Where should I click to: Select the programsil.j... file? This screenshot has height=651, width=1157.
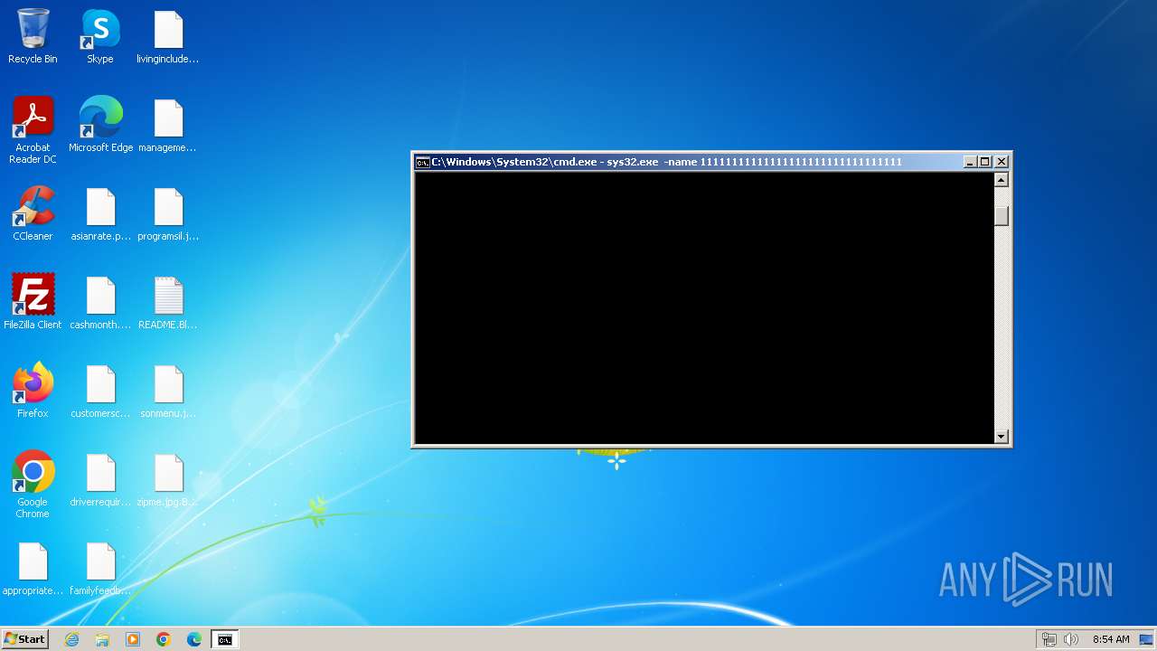(168, 213)
